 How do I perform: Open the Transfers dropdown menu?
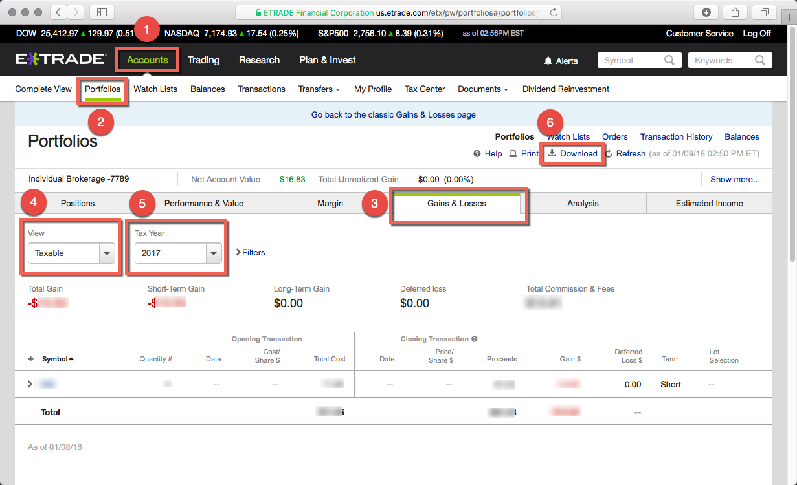click(319, 89)
